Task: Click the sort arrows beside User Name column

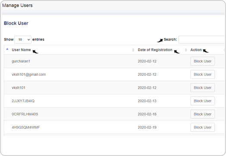Action: coord(133,50)
